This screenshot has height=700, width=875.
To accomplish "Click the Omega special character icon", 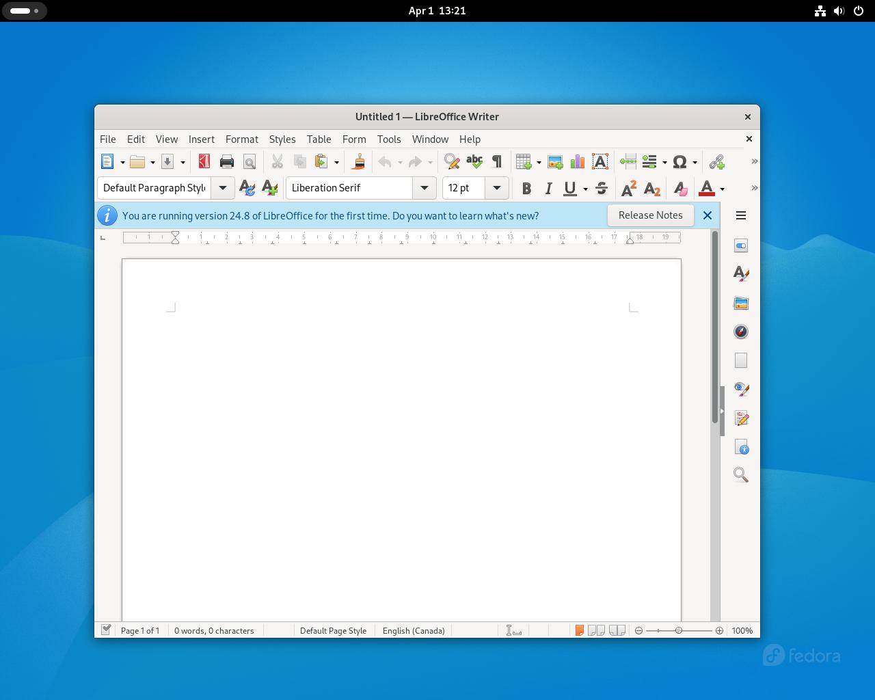I will click(x=679, y=162).
